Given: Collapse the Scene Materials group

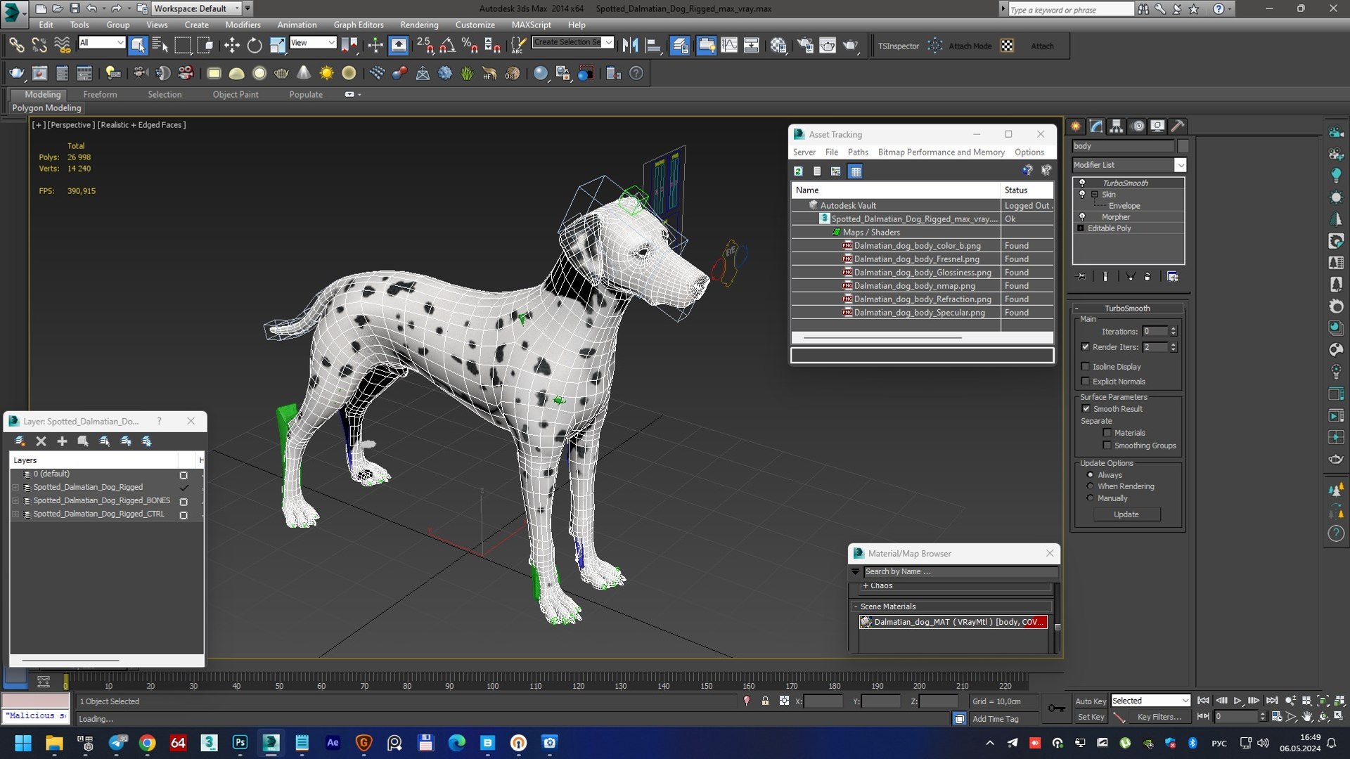Looking at the screenshot, I should click(x=856, y=606).
